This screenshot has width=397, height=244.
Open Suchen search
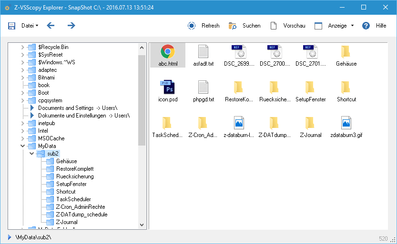coord(252,26)
